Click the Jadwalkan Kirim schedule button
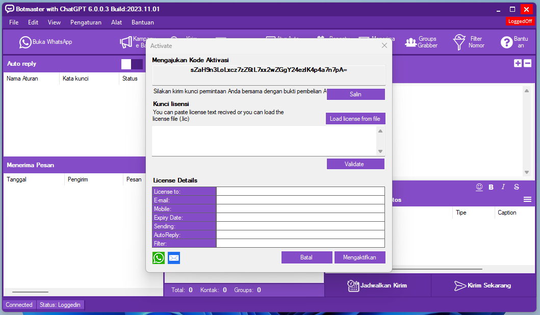The image size is (540, 315). coord(377,285)
